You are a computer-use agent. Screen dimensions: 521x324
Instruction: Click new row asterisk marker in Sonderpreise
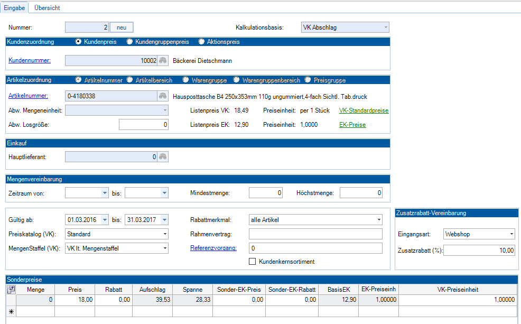click(11, 311)
